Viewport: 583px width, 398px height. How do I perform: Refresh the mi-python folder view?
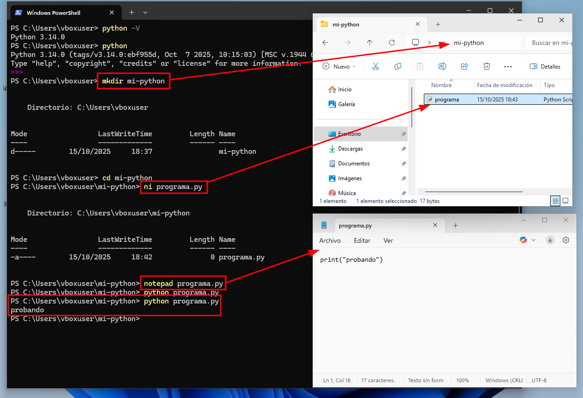tap(391, 43)
